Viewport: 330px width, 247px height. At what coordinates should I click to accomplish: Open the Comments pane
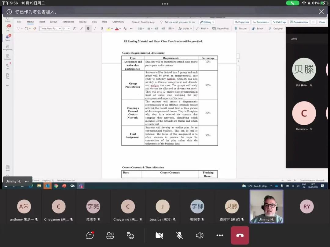(x=261, y=22)
